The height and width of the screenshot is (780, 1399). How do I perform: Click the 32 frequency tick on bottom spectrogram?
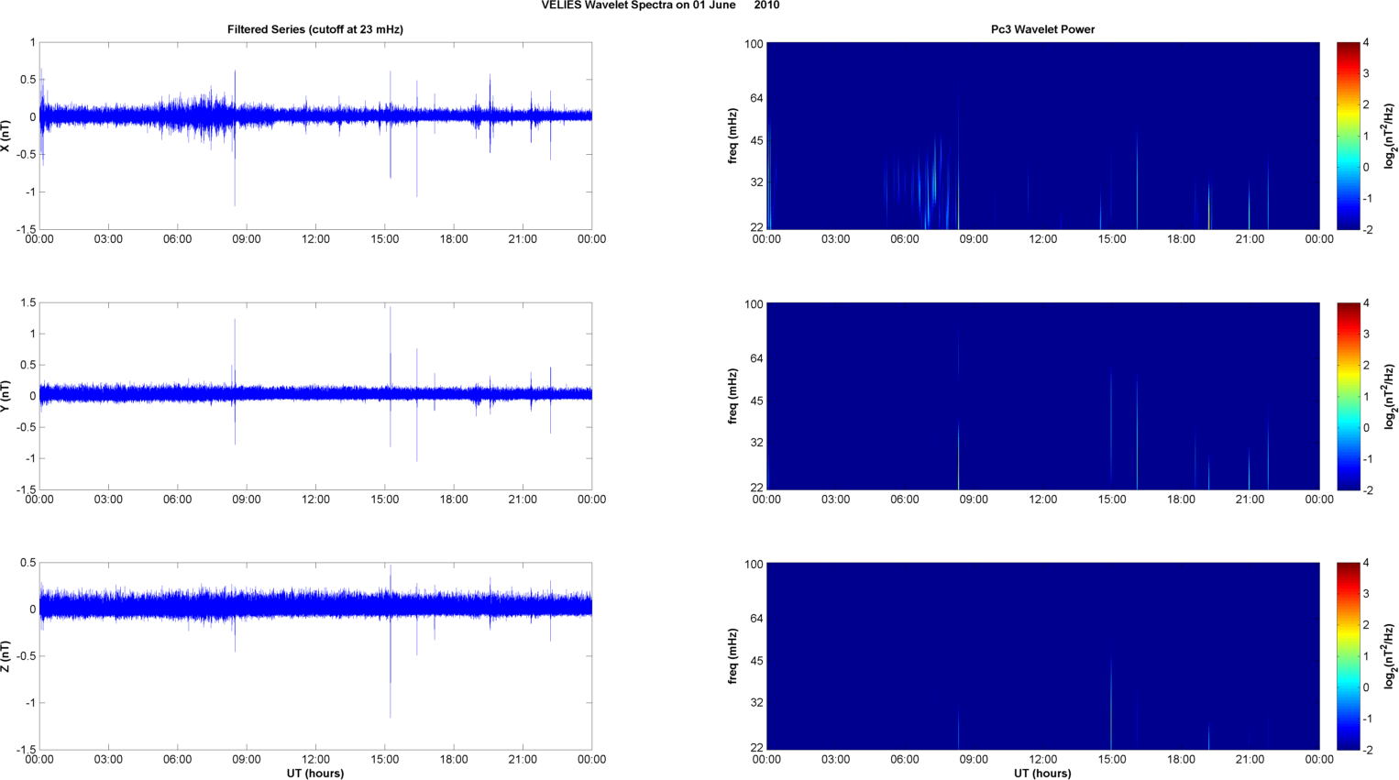pyautogui.click(x=755, y=703)
